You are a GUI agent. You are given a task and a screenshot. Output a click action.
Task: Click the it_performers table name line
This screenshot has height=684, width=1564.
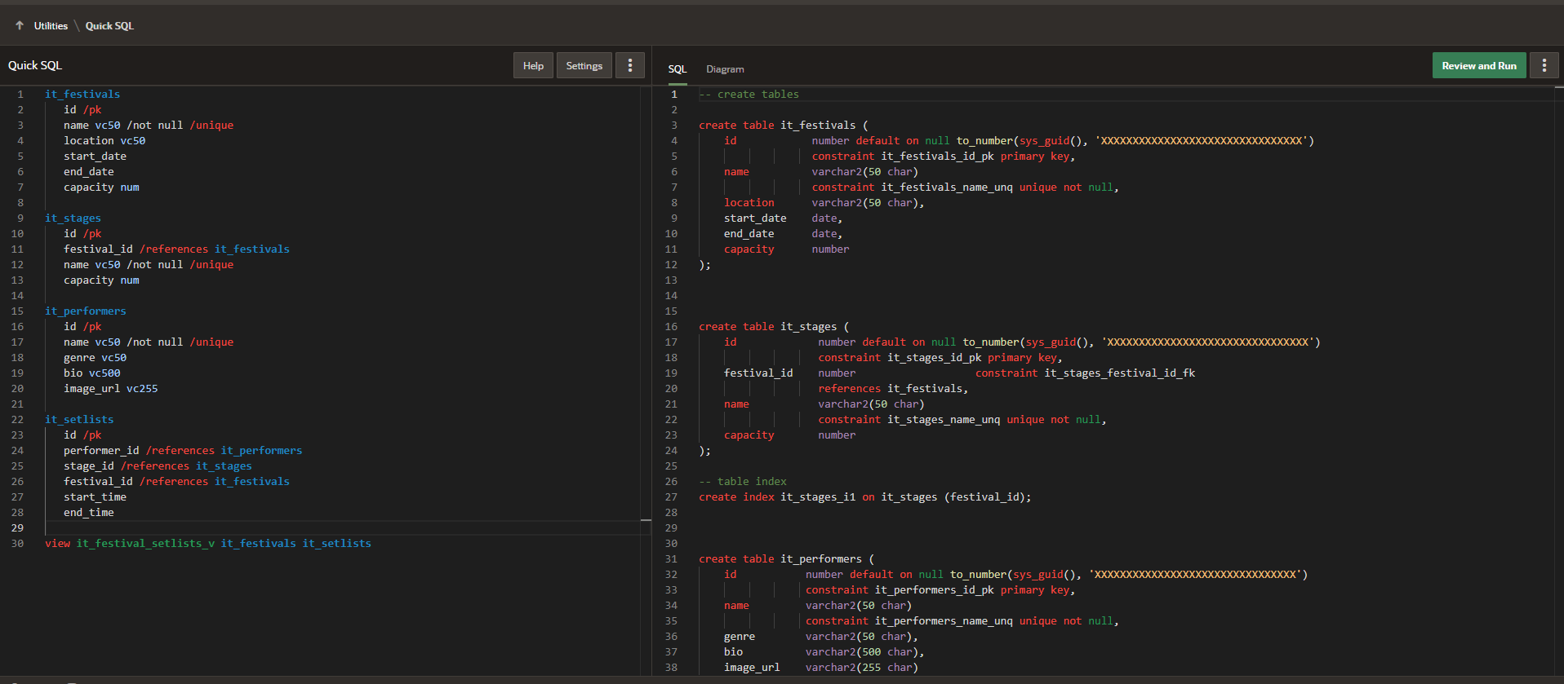coord(86,311)
